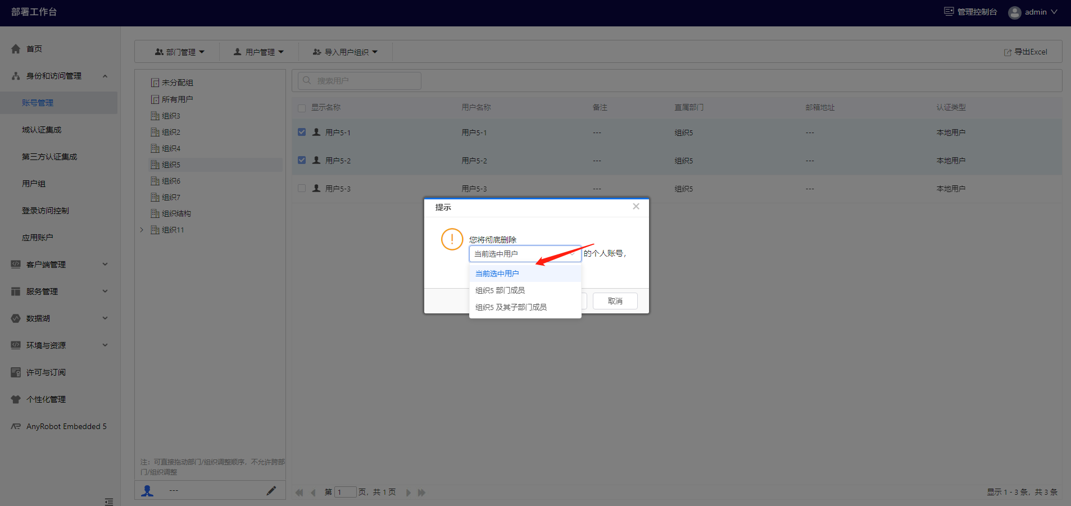This screenshot has height=506, width=1071.
Task: Open the 首页 home icon
Action: pyautogui.click(x=16, y=49)
